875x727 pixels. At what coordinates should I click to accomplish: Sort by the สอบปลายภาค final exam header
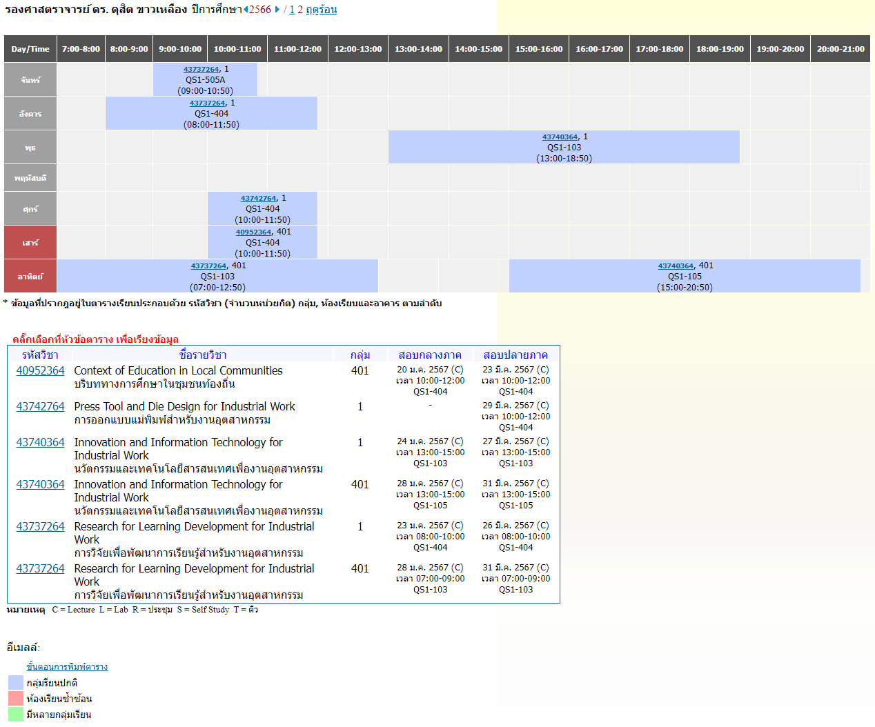[x=515, y=355]
